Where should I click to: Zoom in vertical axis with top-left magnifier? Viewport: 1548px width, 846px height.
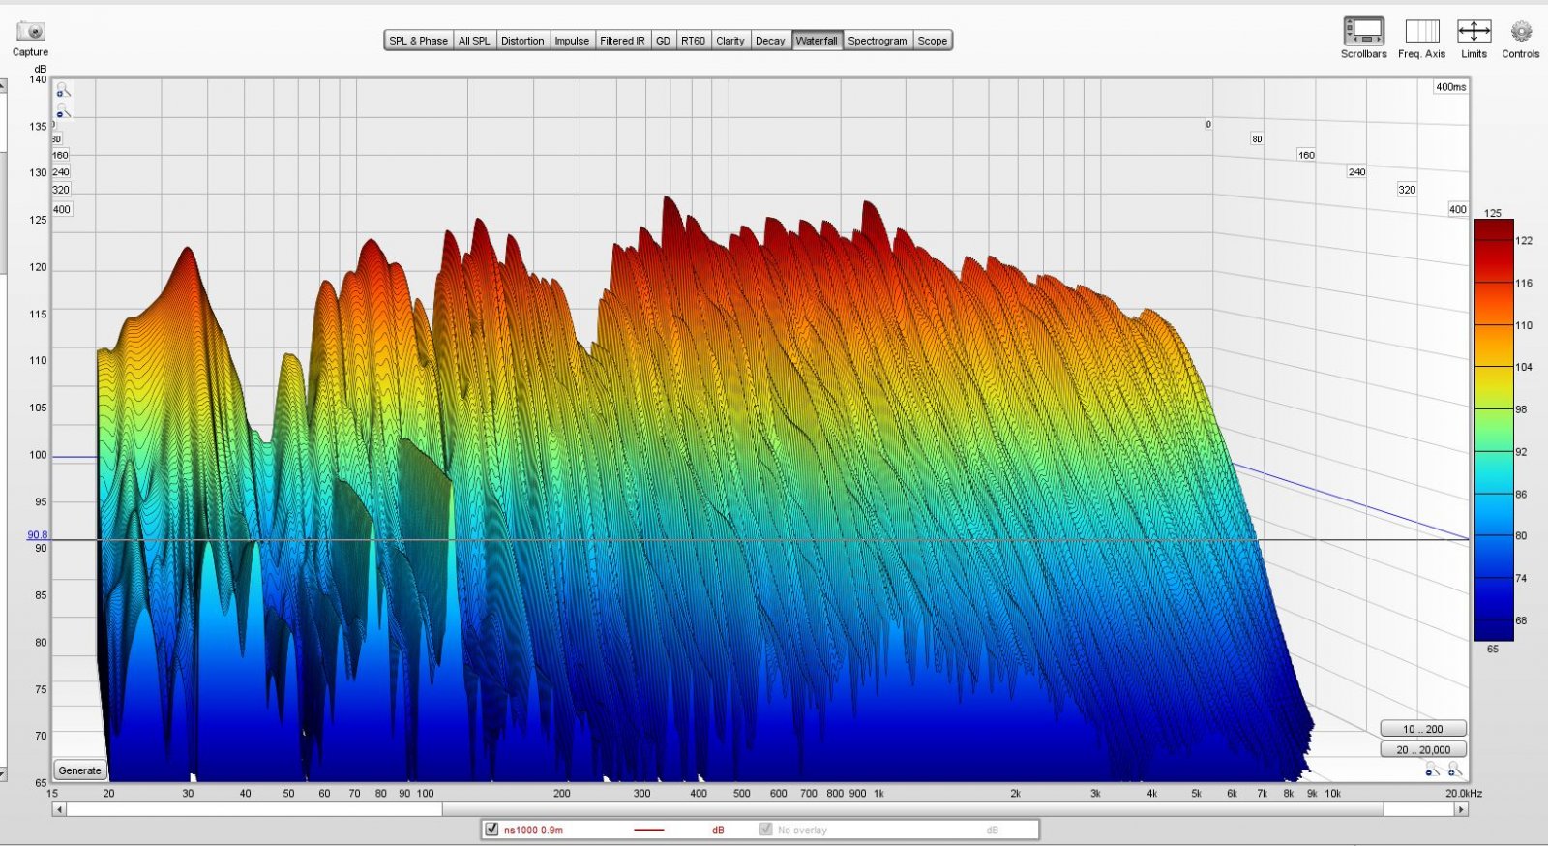[63, 91]
